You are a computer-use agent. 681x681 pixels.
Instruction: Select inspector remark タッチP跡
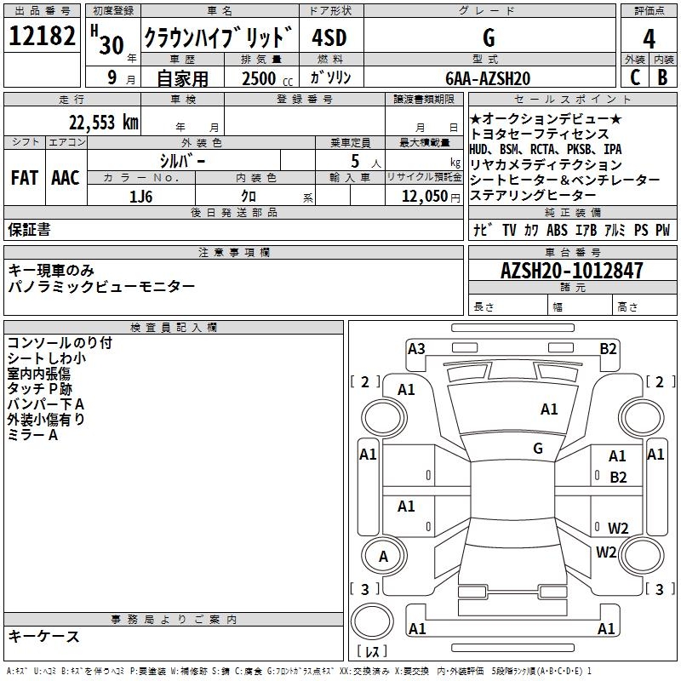(39, 389)
